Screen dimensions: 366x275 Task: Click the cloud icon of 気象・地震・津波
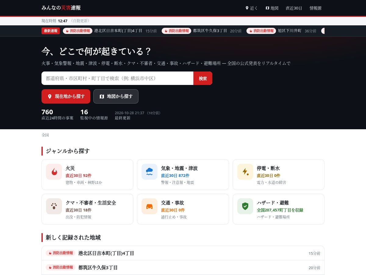(149, 172)
